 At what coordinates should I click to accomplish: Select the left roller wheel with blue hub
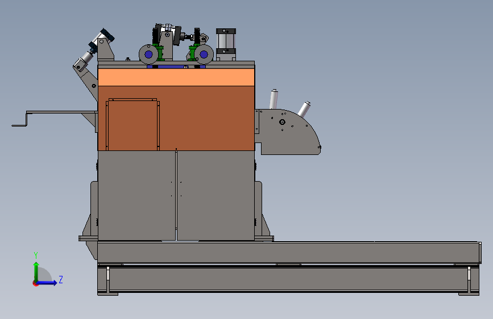148,54
